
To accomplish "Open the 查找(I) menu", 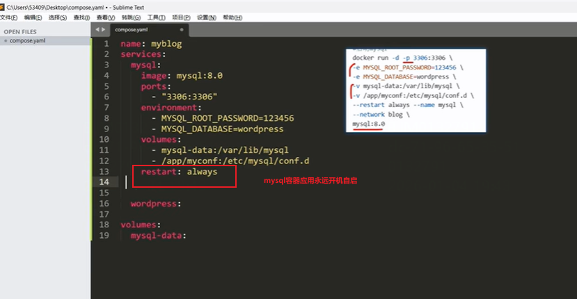I will click(81, 17).
